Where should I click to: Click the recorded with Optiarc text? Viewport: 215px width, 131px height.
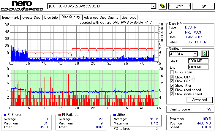[x=116, y=23]
